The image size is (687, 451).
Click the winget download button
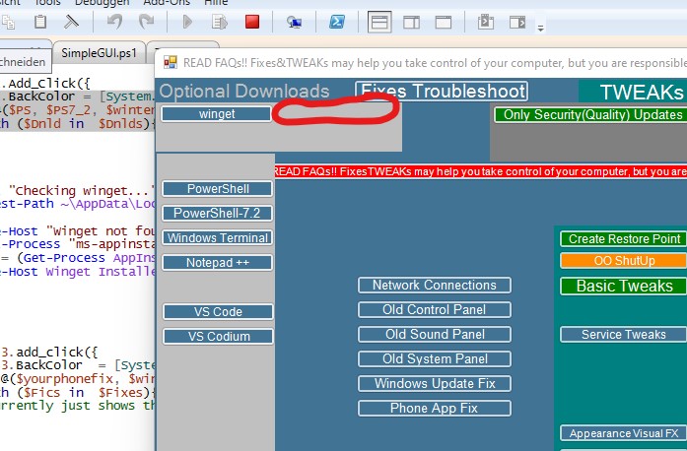[217, 114]
